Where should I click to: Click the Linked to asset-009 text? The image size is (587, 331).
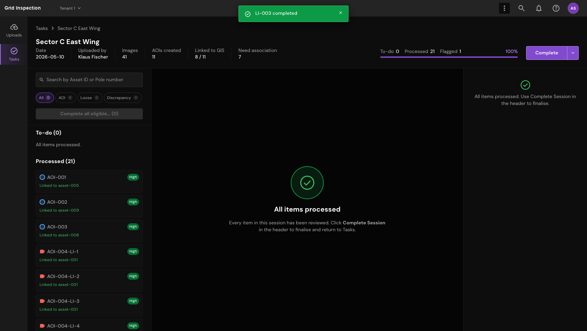click(59, 210)
